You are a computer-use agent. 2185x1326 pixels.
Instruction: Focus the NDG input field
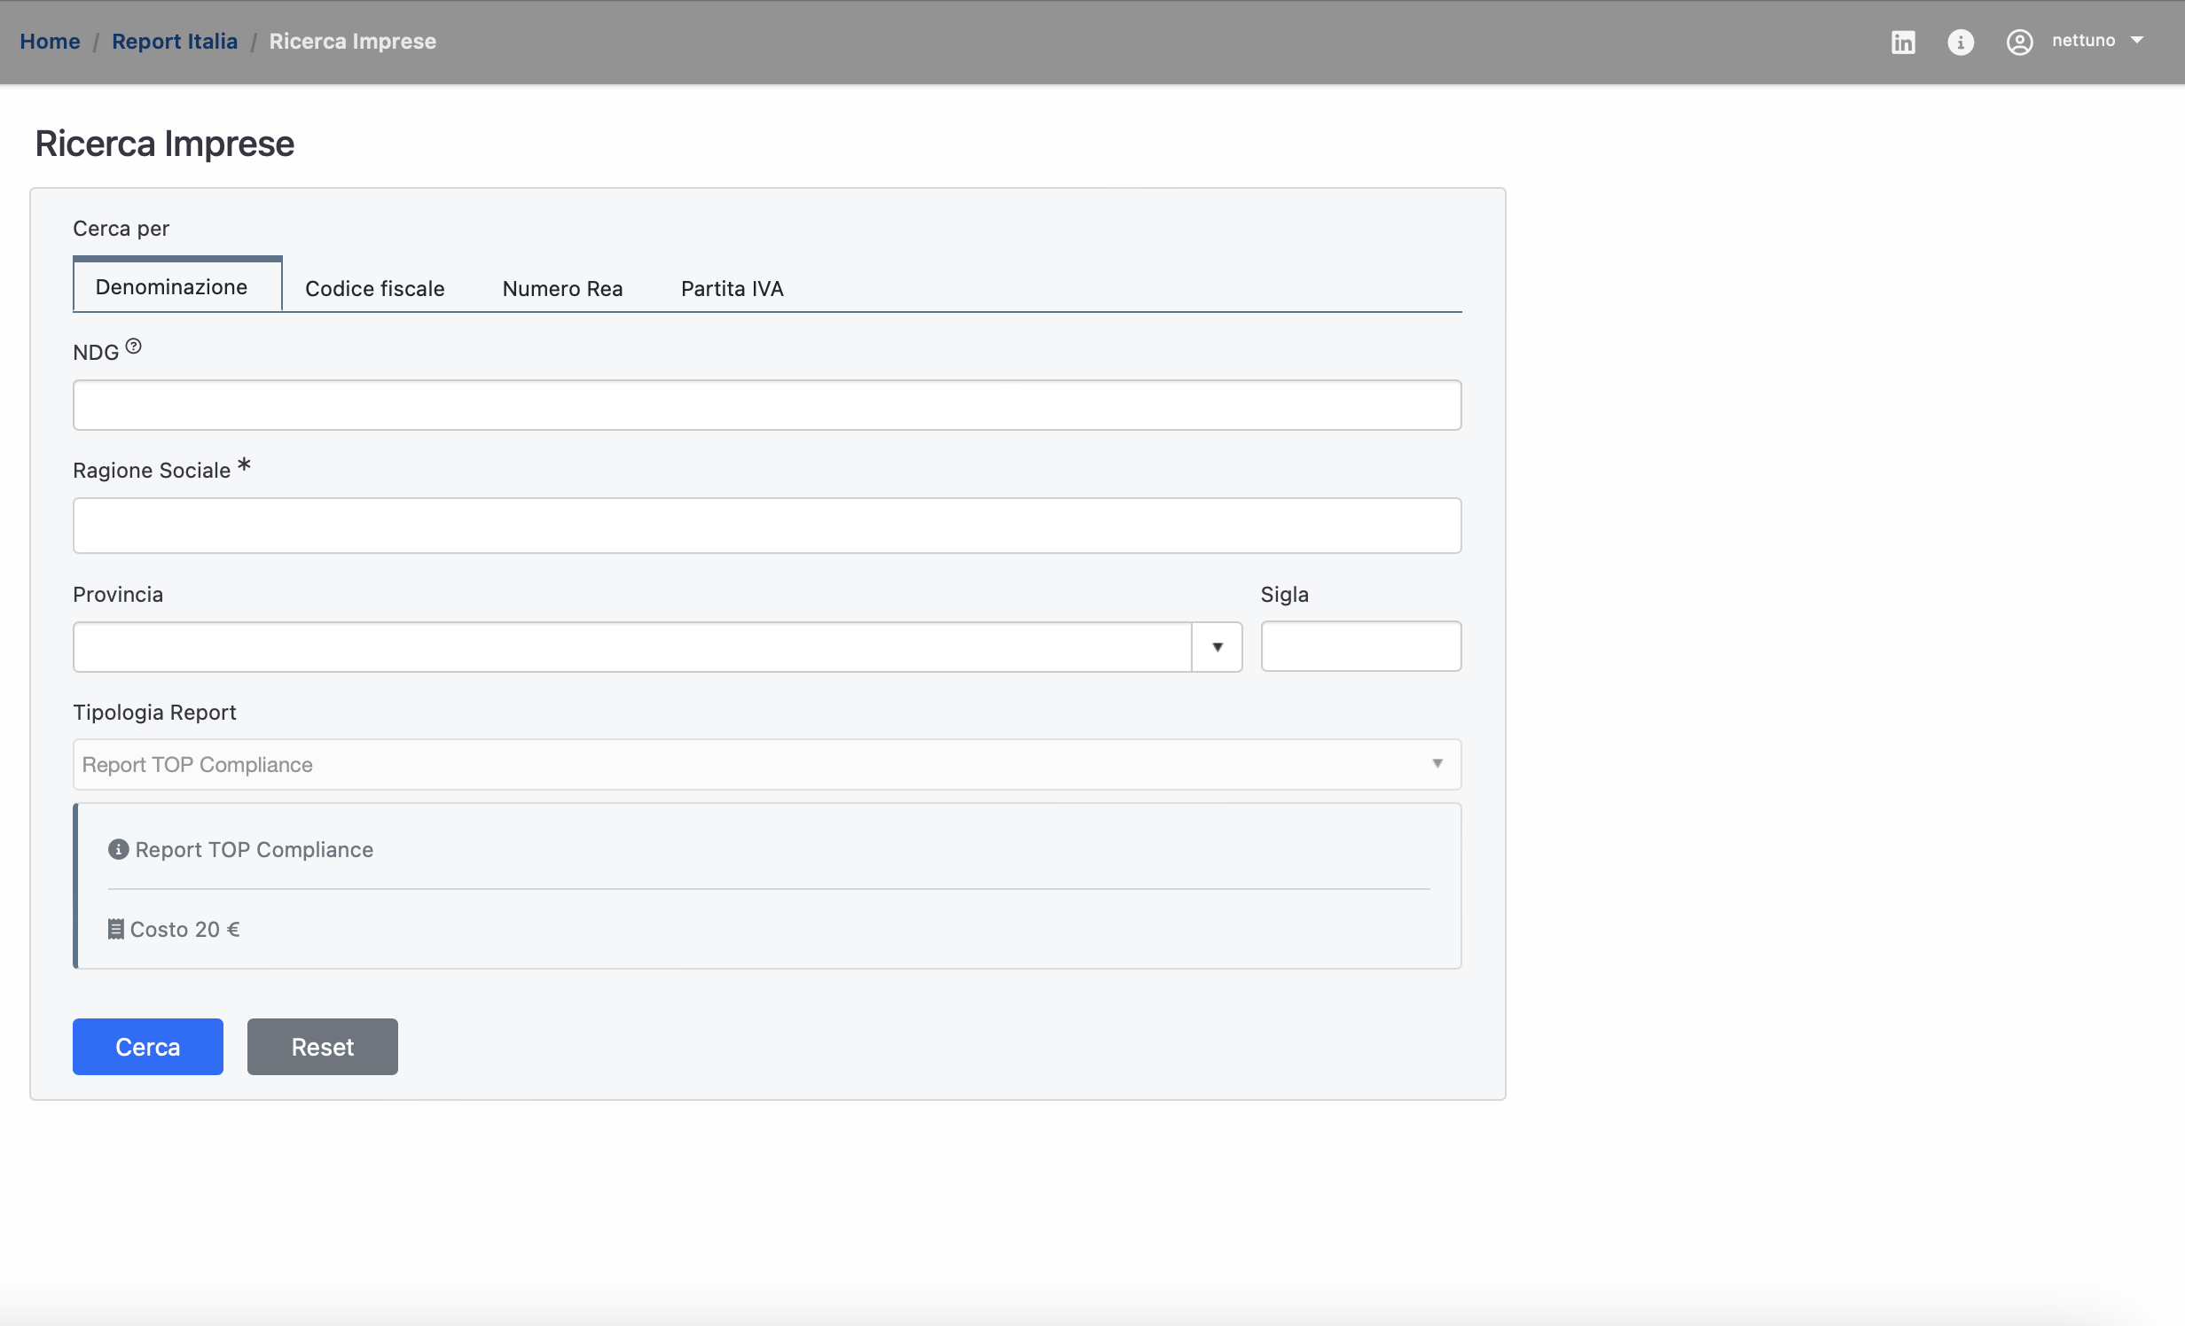(766, 405)
